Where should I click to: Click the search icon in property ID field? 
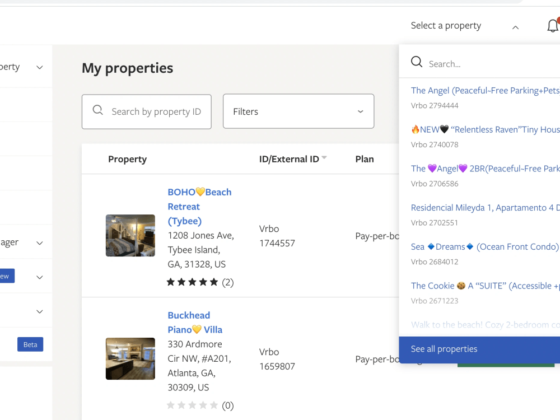tap(97, 110)
